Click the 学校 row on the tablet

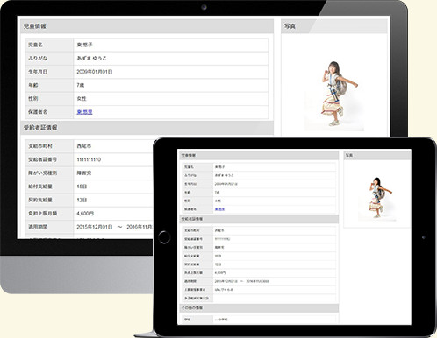[259, 320]
